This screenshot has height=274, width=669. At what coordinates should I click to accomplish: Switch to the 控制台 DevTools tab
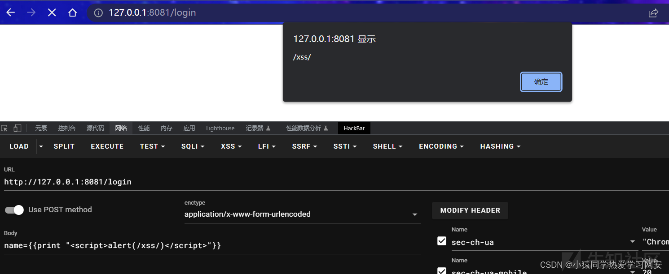tap(66, 128)
